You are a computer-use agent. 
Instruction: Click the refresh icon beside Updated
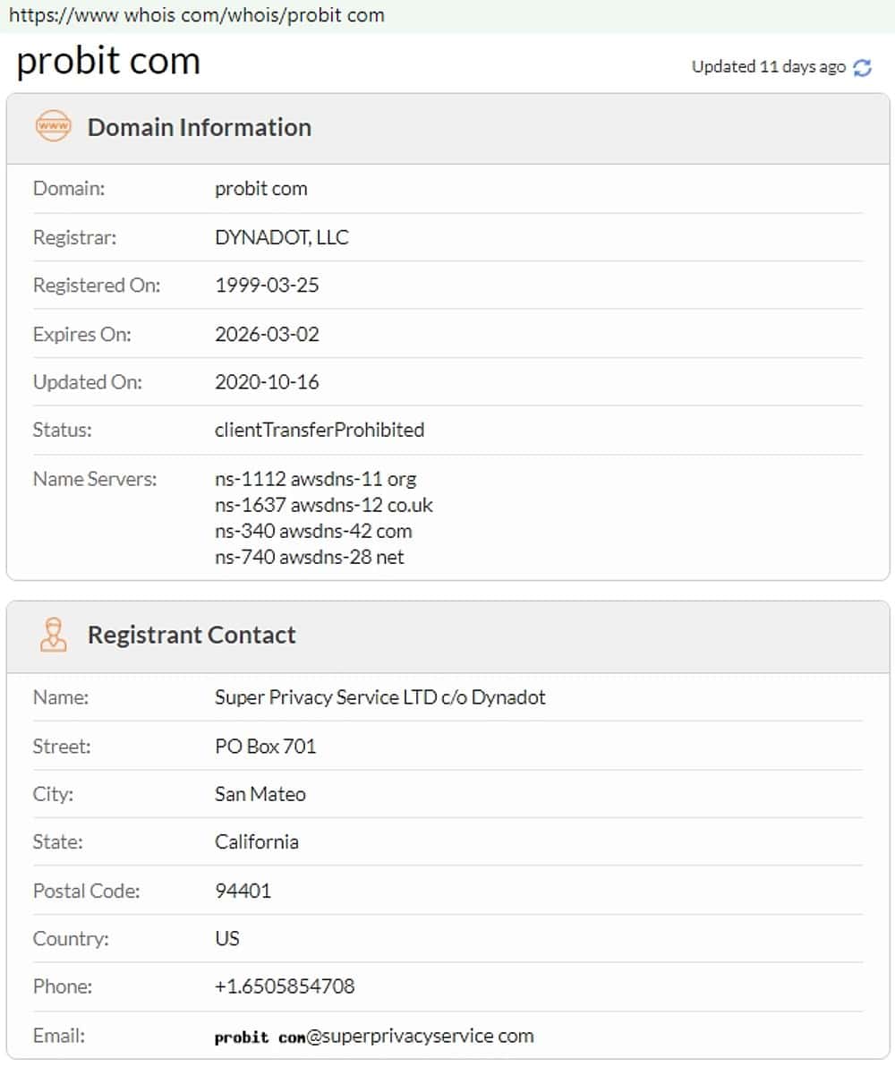point(863,67)
